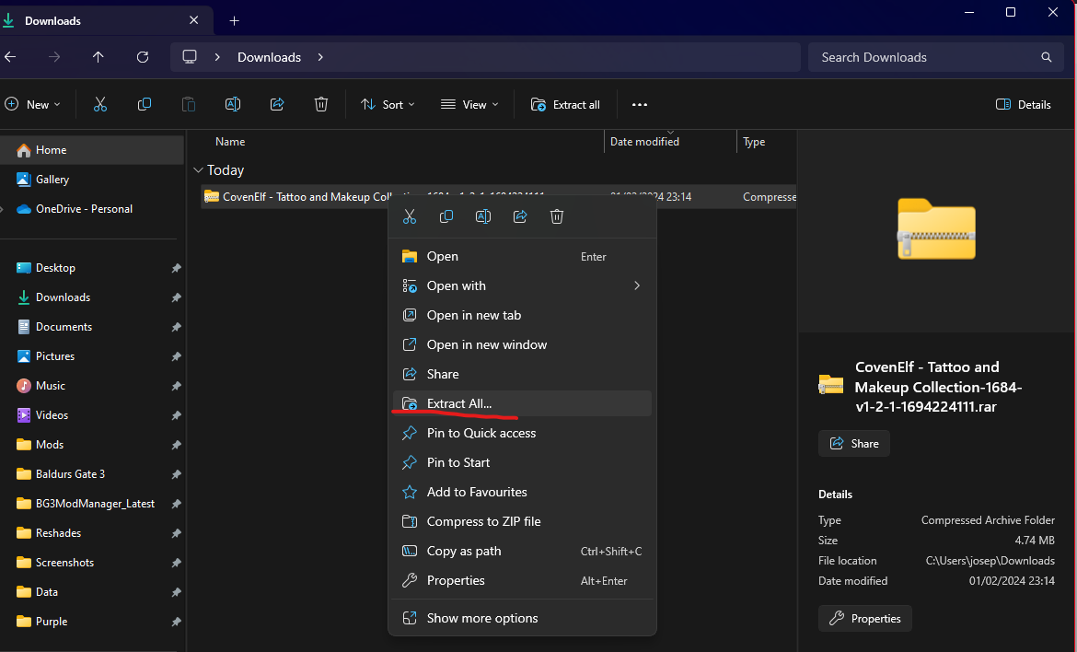The image size is (1077, 652).
Task: Select the Rename icon in the context menu
Action: point(483,216)
